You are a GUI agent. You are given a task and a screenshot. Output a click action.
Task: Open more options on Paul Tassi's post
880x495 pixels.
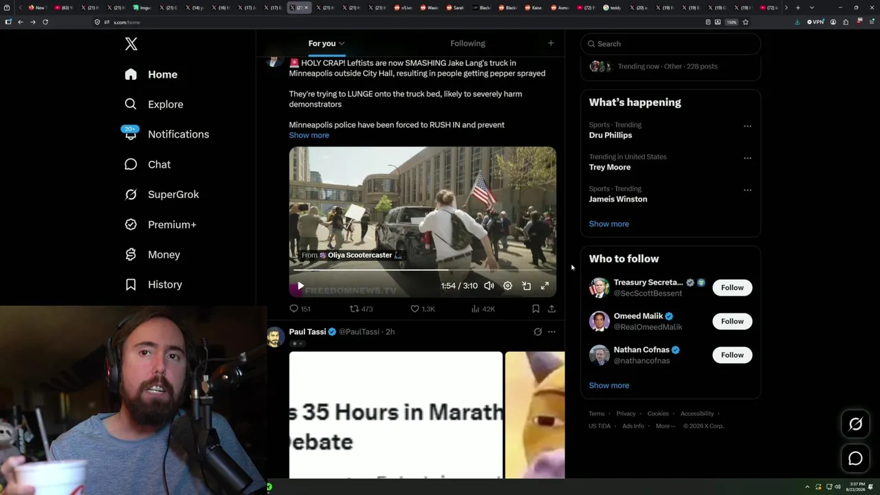(x=551, y=332)
